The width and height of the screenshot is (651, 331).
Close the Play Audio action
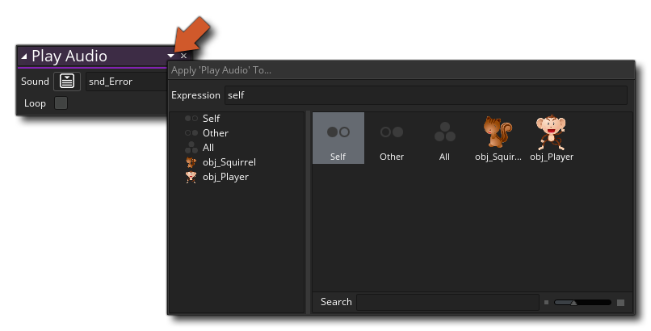(183, 56)
